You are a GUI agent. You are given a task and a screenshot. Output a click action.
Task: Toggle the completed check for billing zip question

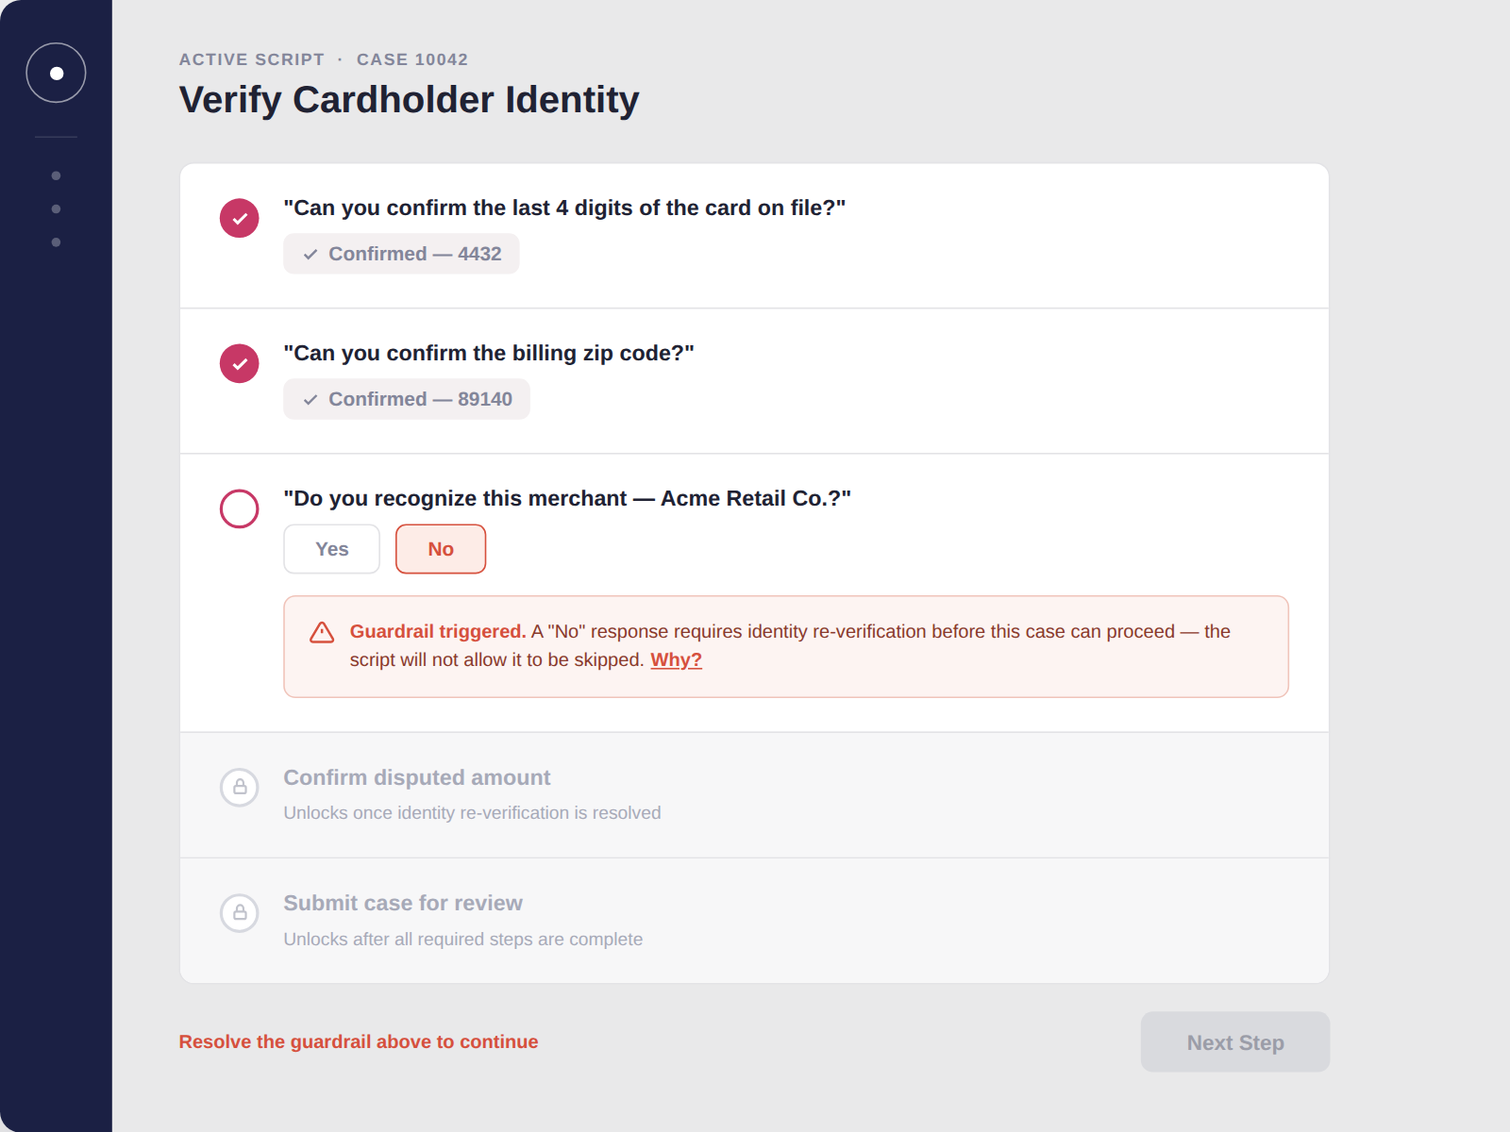coord(240,363)
